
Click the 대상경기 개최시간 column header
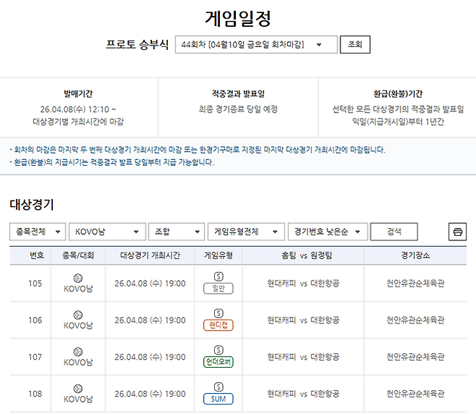(x=150, y=255)
